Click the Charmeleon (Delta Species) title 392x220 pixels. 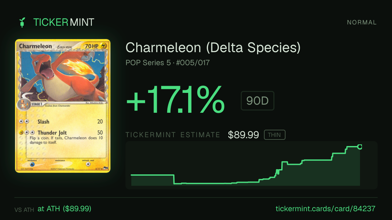pyautogui.click(x=213, y=48)
